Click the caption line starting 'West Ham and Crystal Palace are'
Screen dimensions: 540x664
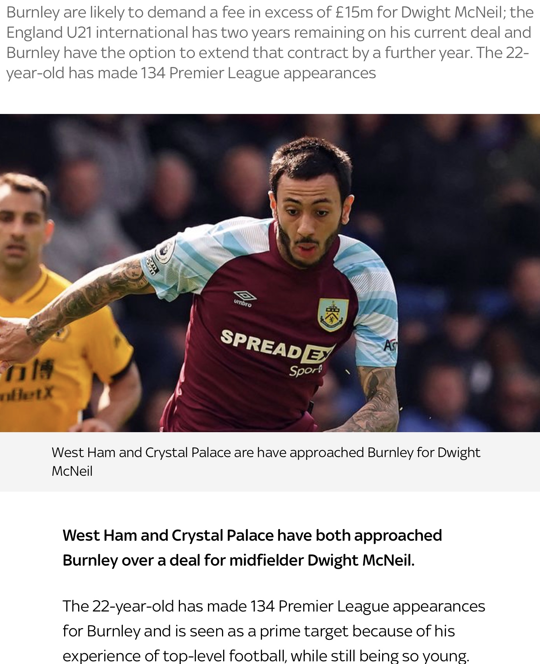[x=266, y=452]
